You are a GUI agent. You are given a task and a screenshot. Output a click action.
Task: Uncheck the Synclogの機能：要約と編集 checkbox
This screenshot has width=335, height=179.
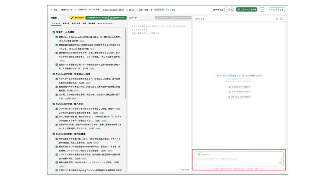coord(54,134)
